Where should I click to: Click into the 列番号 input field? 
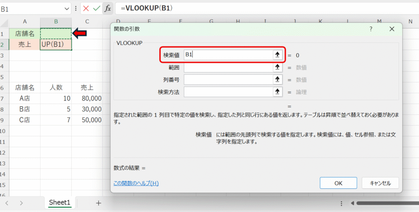point(228,79)
